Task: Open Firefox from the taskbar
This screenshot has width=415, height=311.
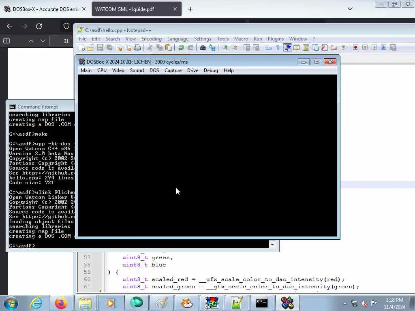Action: coord(61,303)
